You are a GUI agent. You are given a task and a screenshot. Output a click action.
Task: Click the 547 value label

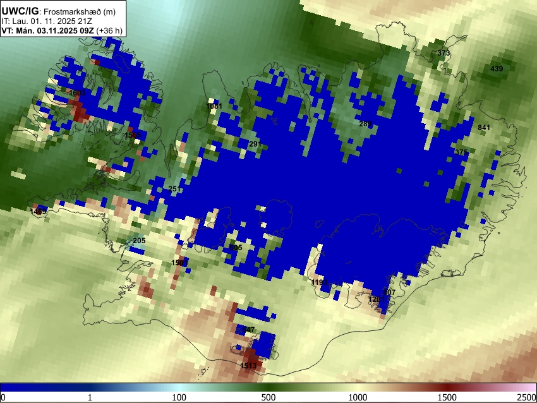click(248, 330)
